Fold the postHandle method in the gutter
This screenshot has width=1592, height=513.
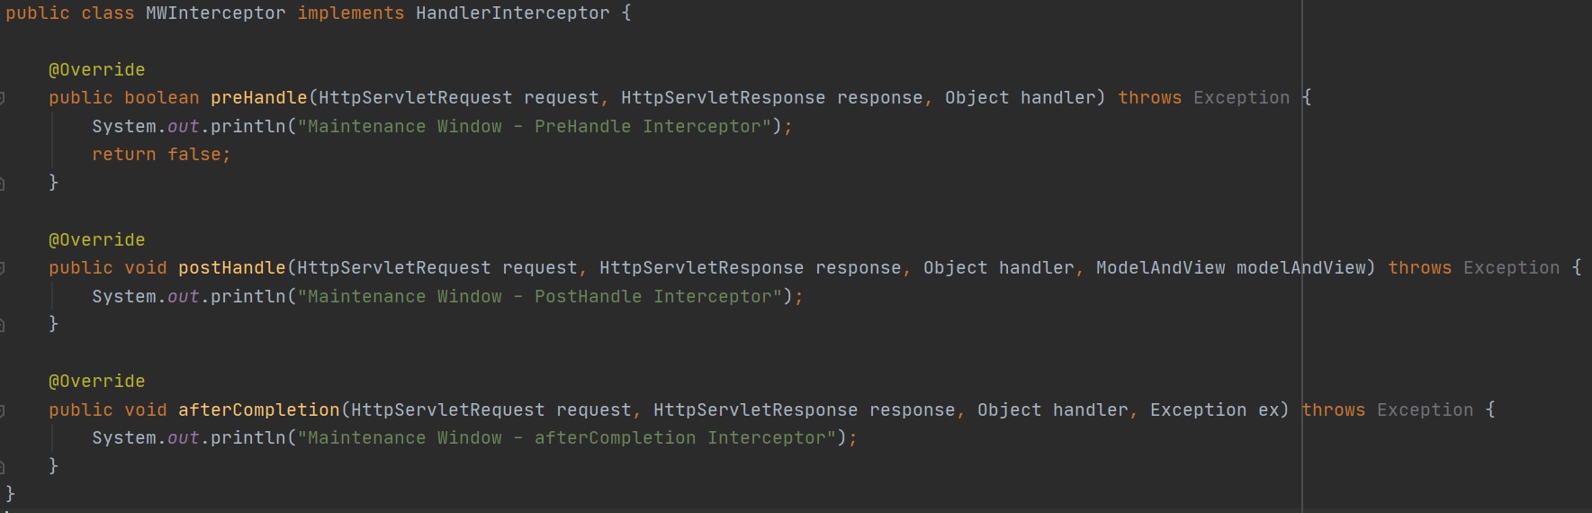pyautogui.click(x=3, y=268)
